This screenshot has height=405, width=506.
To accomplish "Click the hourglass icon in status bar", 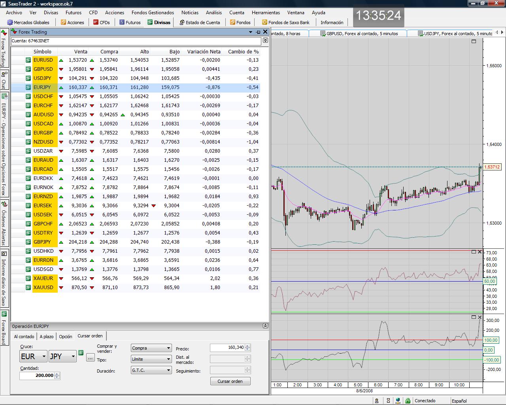I will 388,401.
